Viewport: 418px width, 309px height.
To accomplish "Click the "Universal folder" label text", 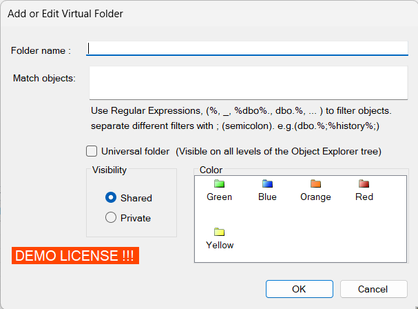I will [x=136, y=152].
